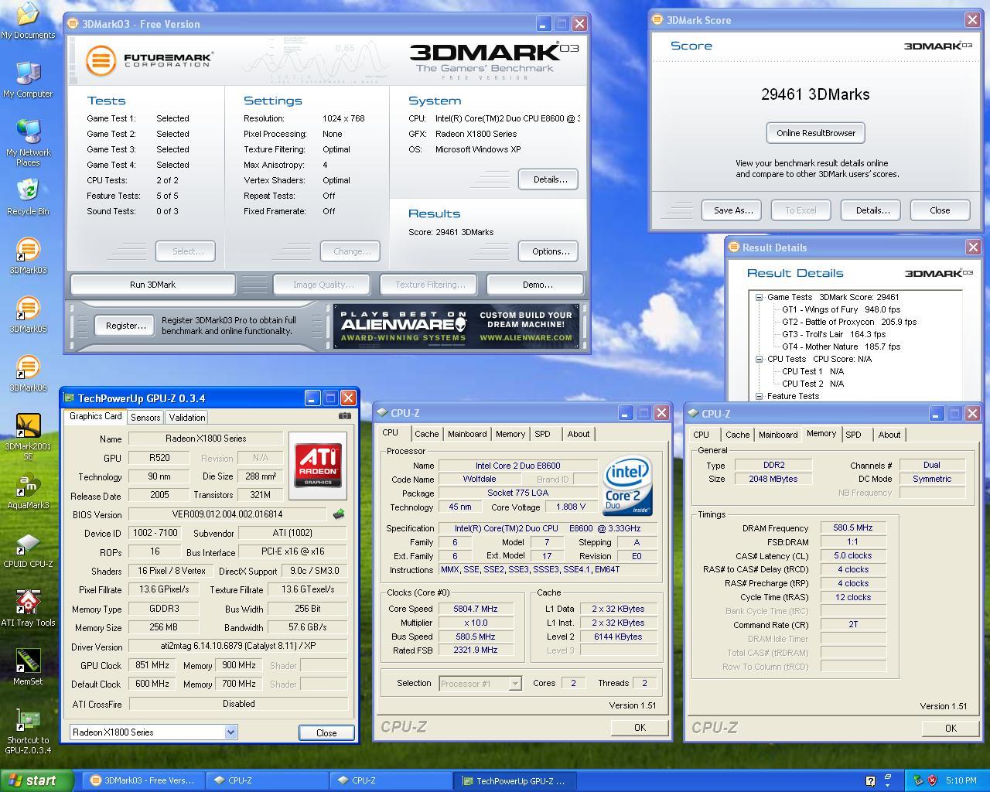Open My Documents desktop icon
Viewport: 990px width, 792px height.
[x=28, y=21]
